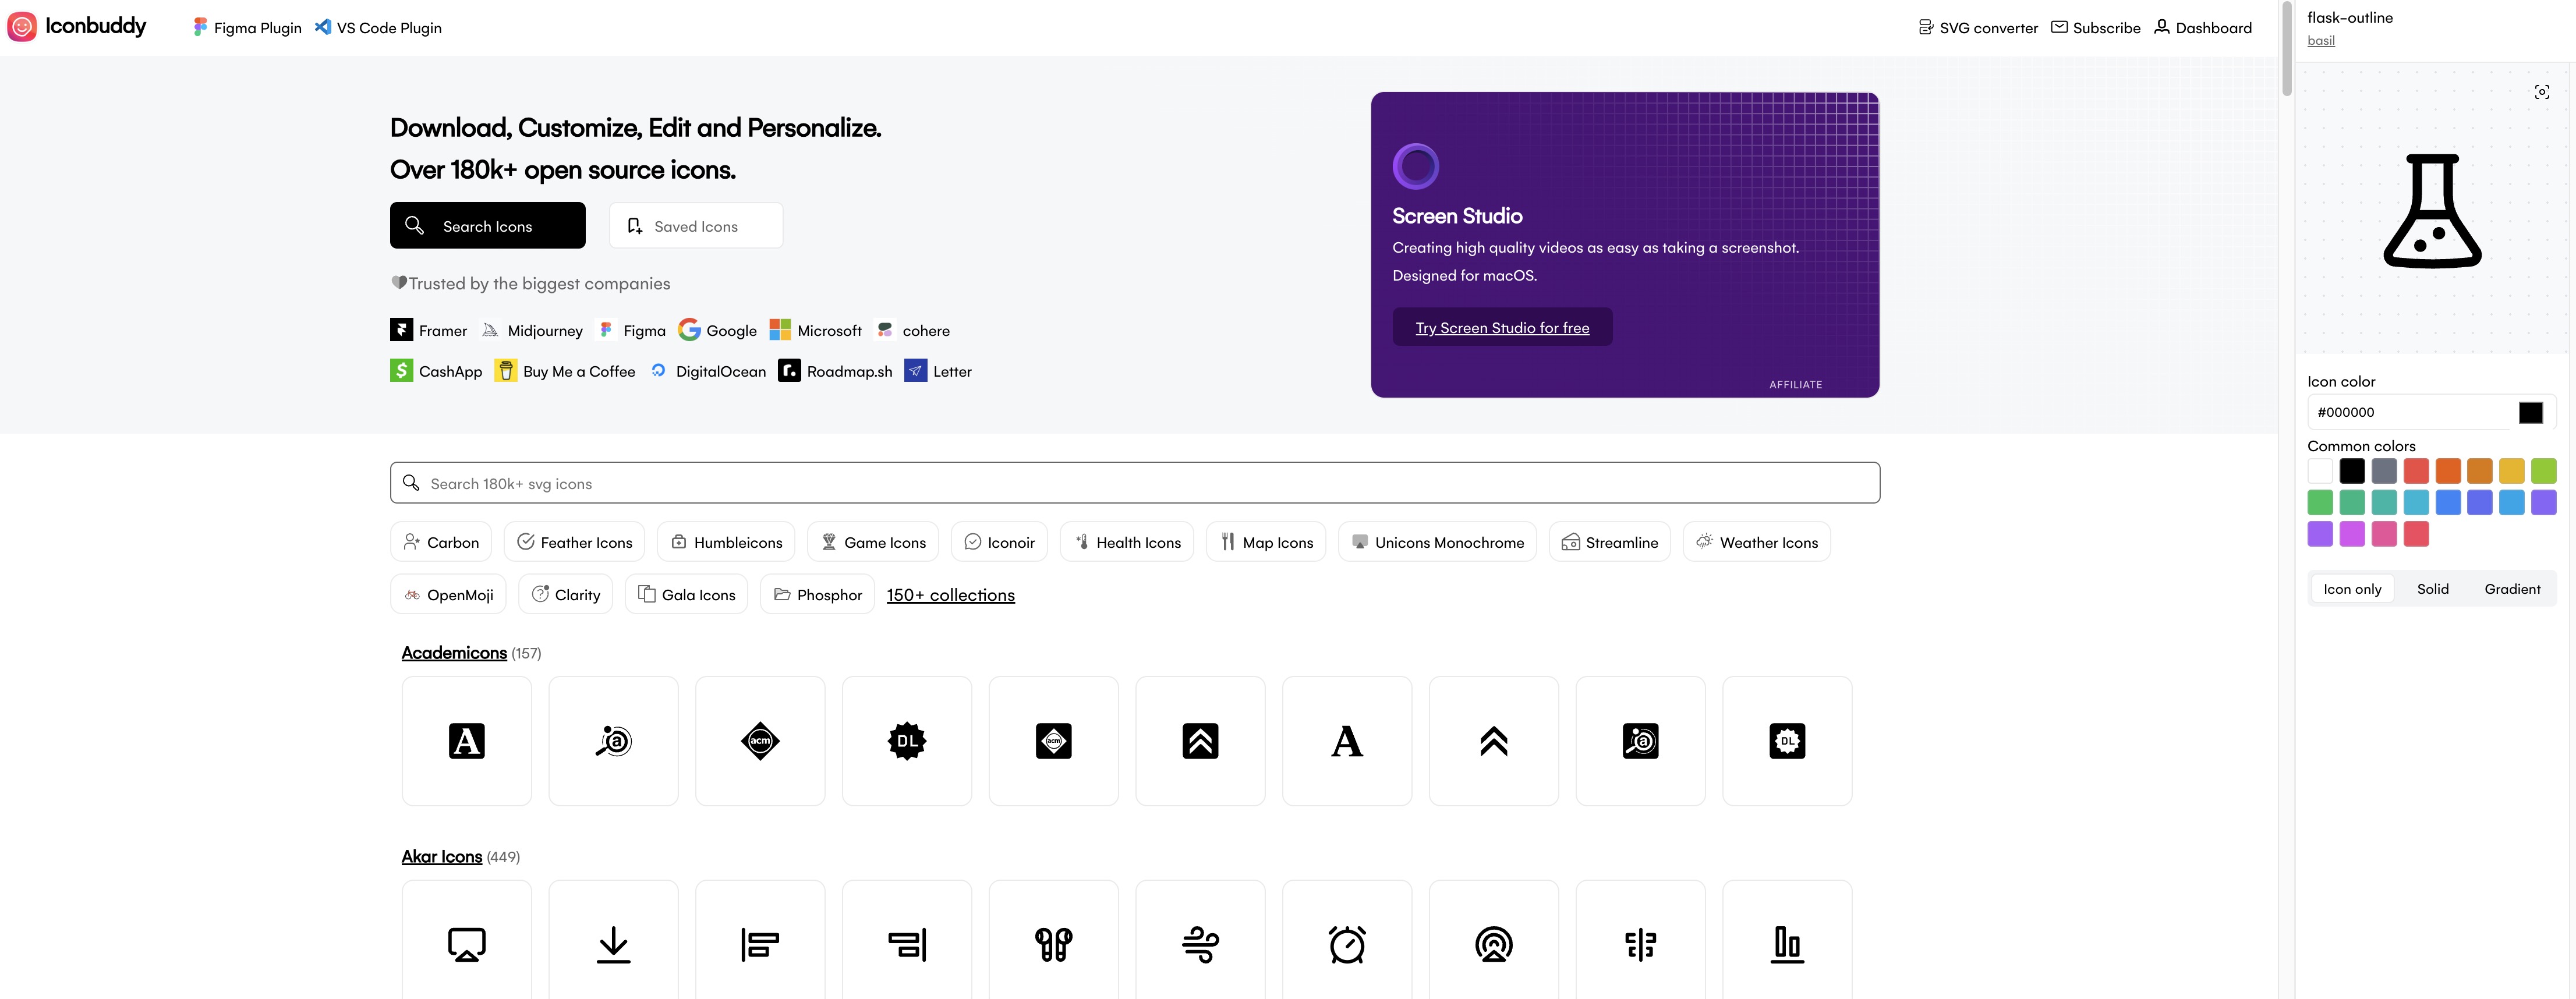The height and width of the screenshot is (999, 2576).
Task: Click the Saved Icons button
Action: pyautogui.click(x=695, y=226)
